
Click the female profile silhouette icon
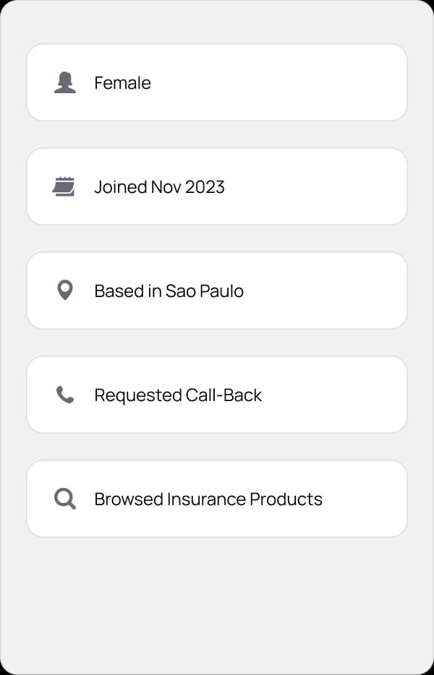point(65,82)
